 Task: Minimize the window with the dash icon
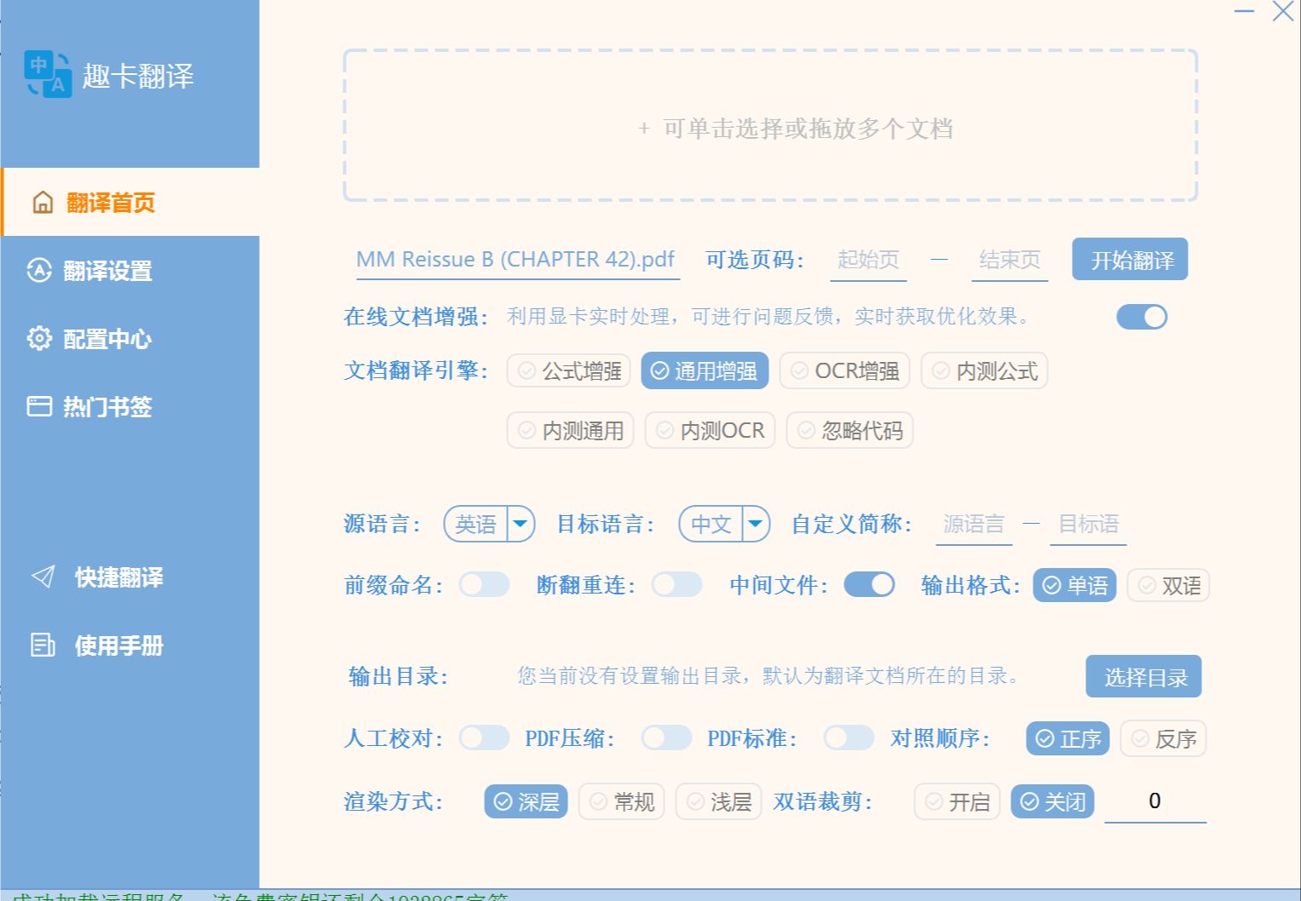pyautogui.click(x=1244, y=12)
